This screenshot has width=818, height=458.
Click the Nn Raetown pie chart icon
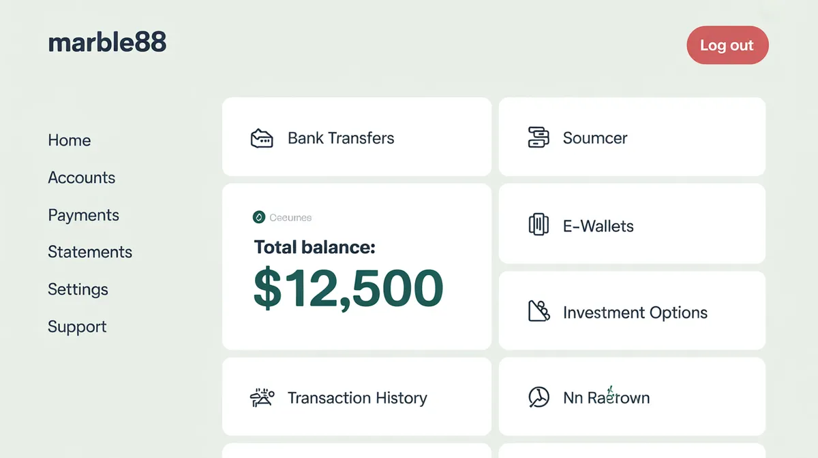pyautogui.click(x=539, y=397)
